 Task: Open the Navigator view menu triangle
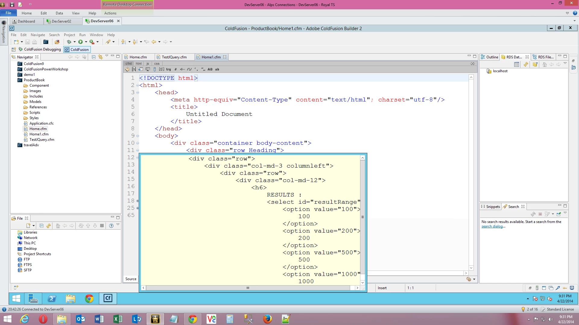pos(107,56)
